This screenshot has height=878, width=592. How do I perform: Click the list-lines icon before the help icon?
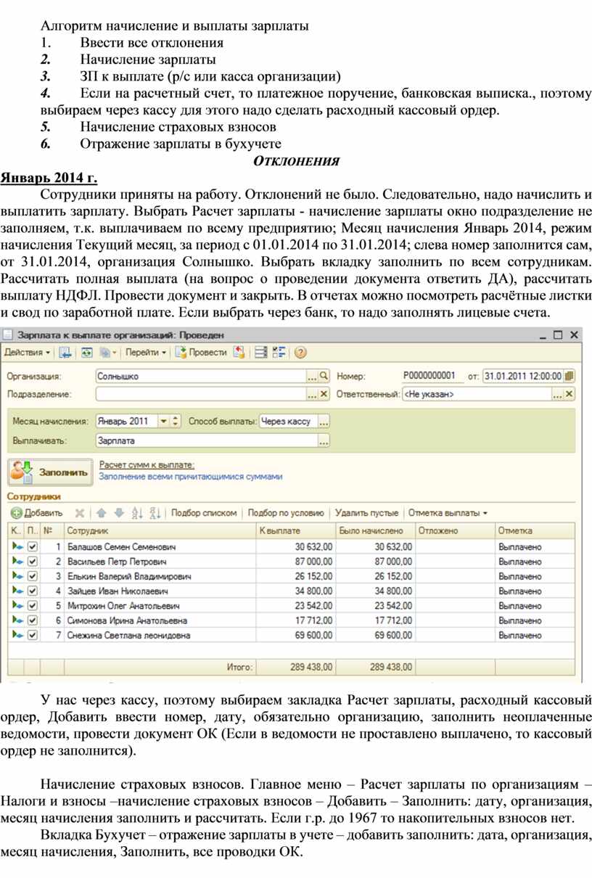coord(261,353)
